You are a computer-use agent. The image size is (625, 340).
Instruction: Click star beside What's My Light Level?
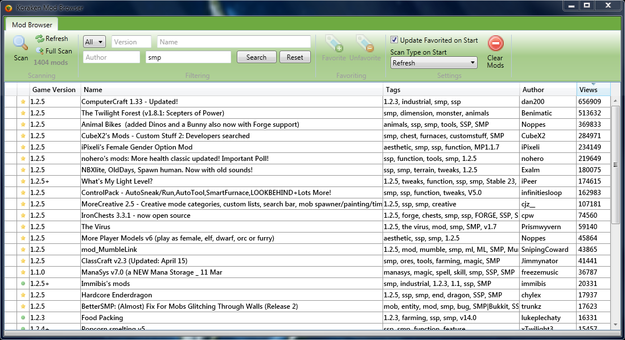(23, 181)
